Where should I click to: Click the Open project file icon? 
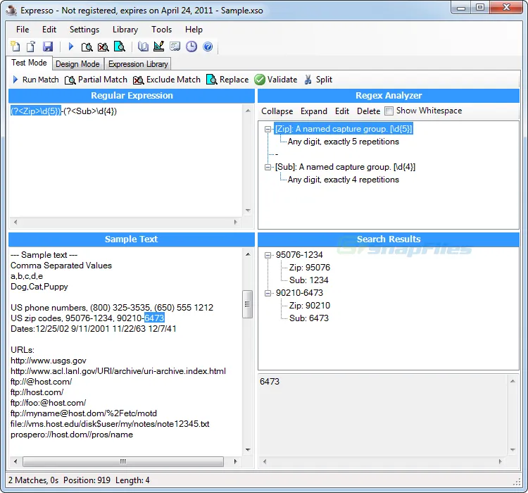31,46
